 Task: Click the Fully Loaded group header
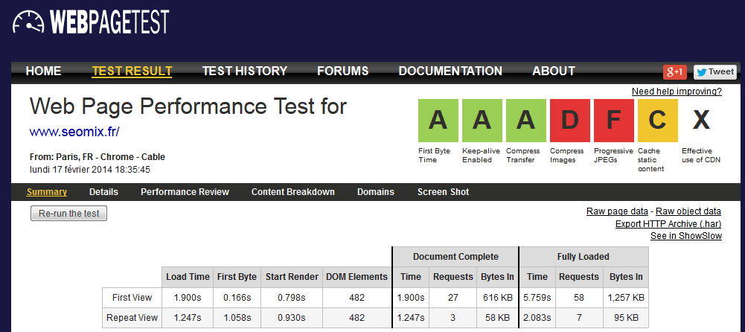[x=583, y=257]
